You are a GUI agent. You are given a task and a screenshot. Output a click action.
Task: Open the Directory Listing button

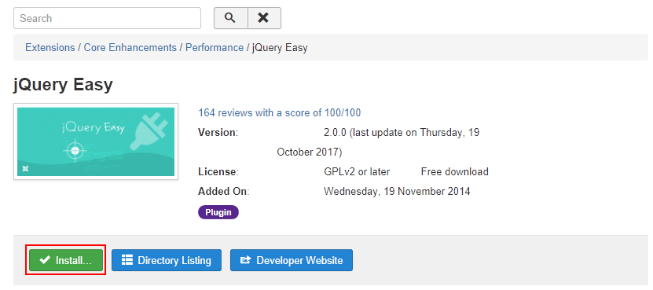click(x=167, y=260)
